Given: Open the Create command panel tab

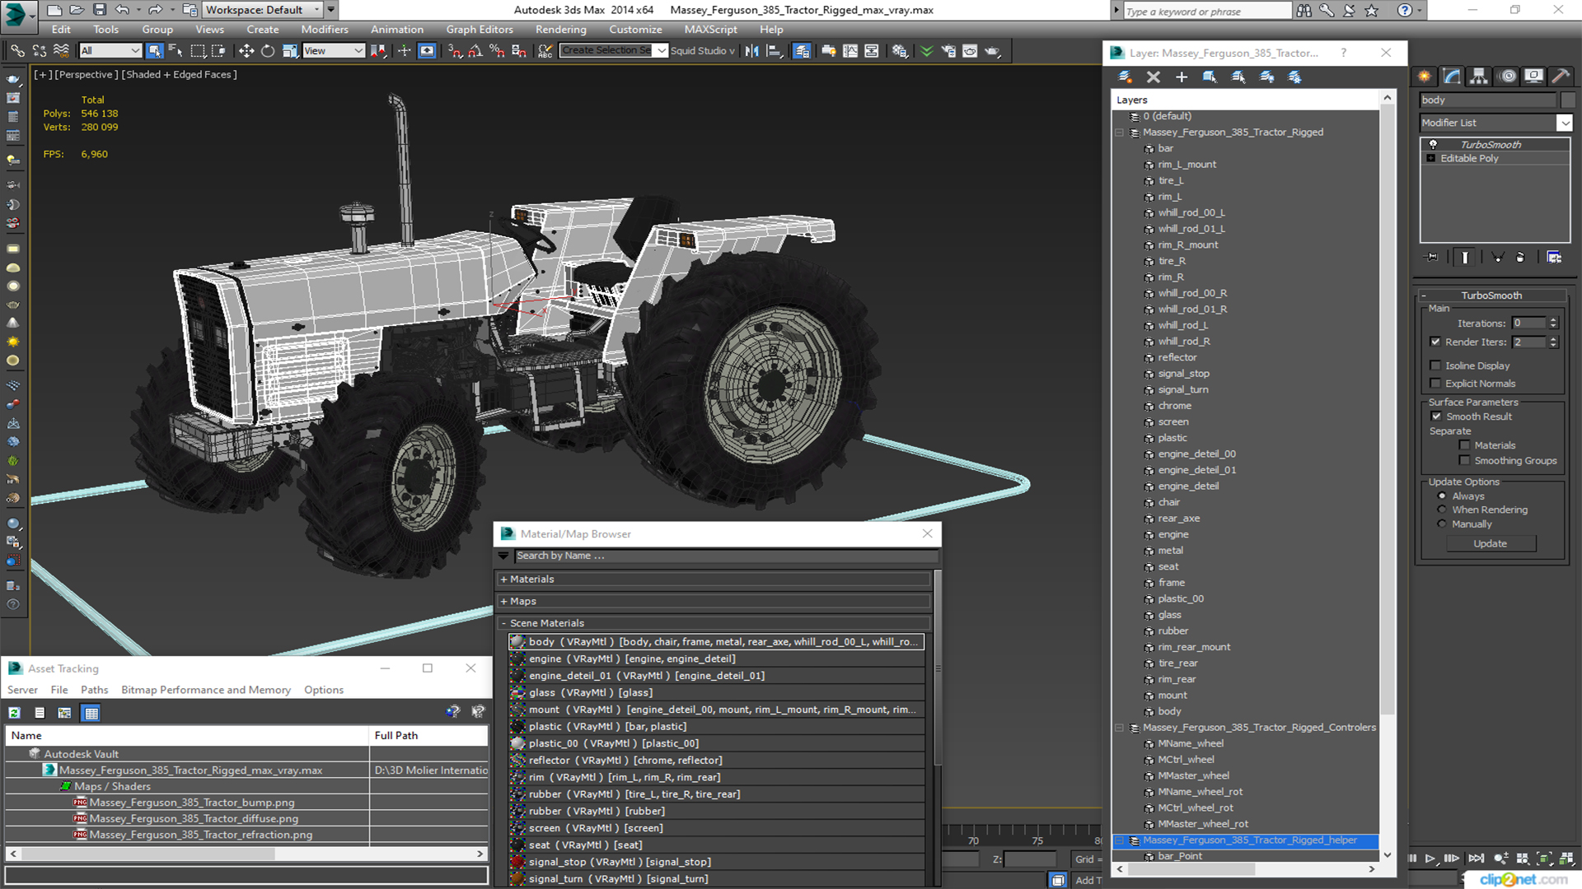Looking at the screenshot, I should [1425, 76].
